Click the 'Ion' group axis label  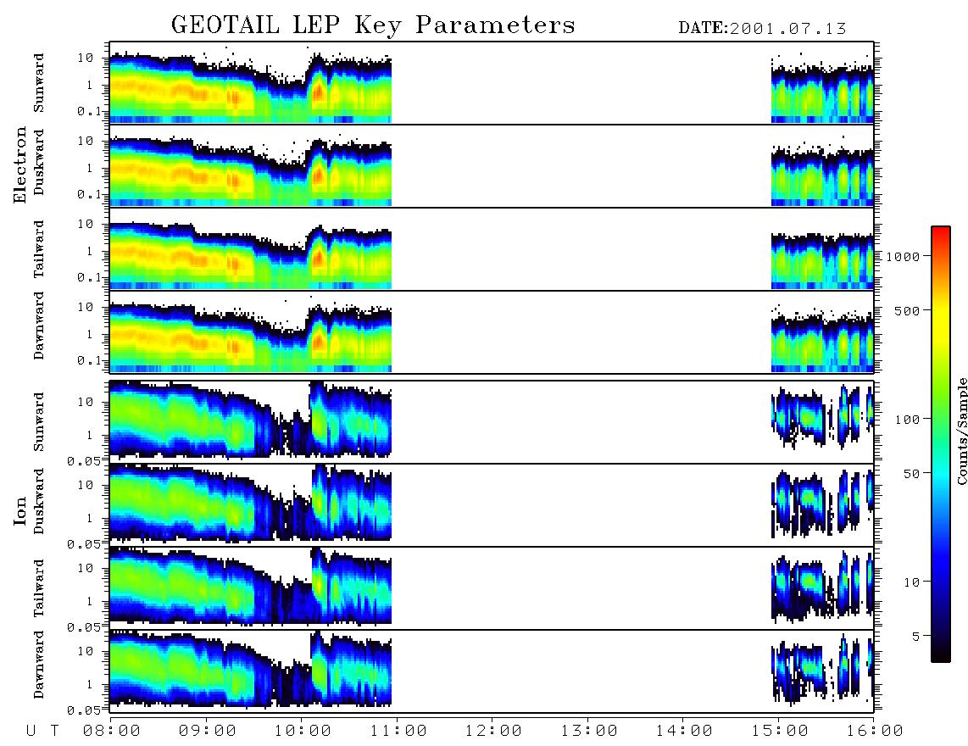(x=19, y=511)
